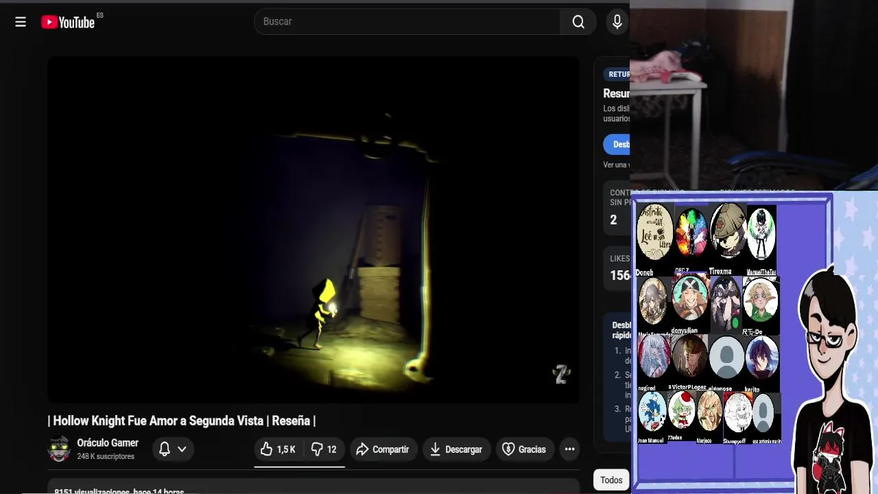Image resolution: width=878 pixels, height=494 pixels.
Task: Click the magnifier search button
Action: pos(578,22)
